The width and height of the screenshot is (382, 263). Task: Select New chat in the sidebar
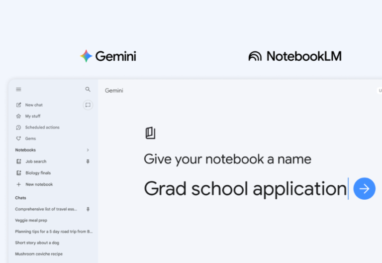[x=34, y=105]
